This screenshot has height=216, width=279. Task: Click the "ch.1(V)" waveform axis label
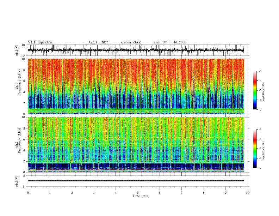(17, 50)
